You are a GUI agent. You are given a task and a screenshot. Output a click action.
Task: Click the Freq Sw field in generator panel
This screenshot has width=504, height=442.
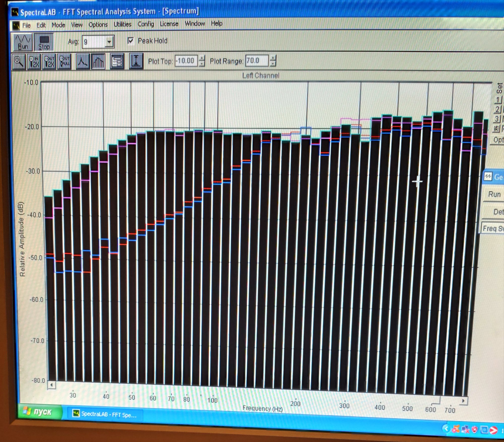493,228
